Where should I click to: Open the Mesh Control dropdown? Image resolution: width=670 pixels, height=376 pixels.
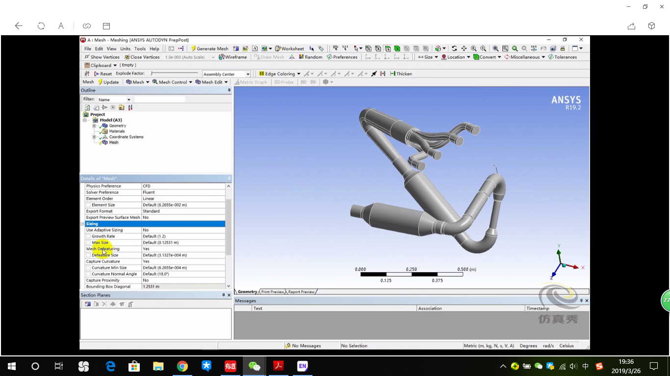172,82
